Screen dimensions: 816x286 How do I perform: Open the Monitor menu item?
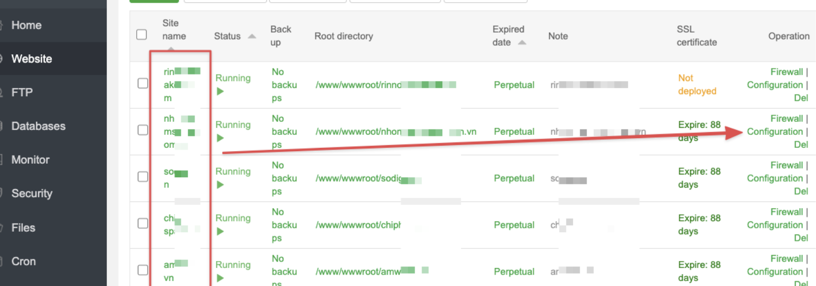(30, 160)
